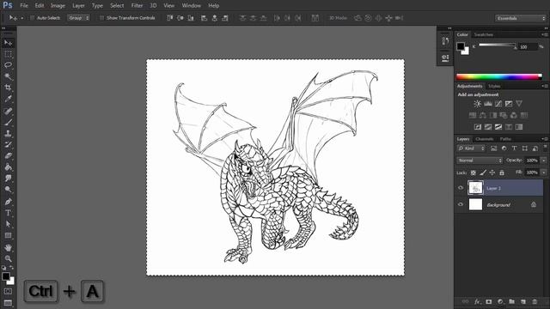Open the Normal blend mode dropdown
This screenshot has height=309, width=550.
point(480,161)
